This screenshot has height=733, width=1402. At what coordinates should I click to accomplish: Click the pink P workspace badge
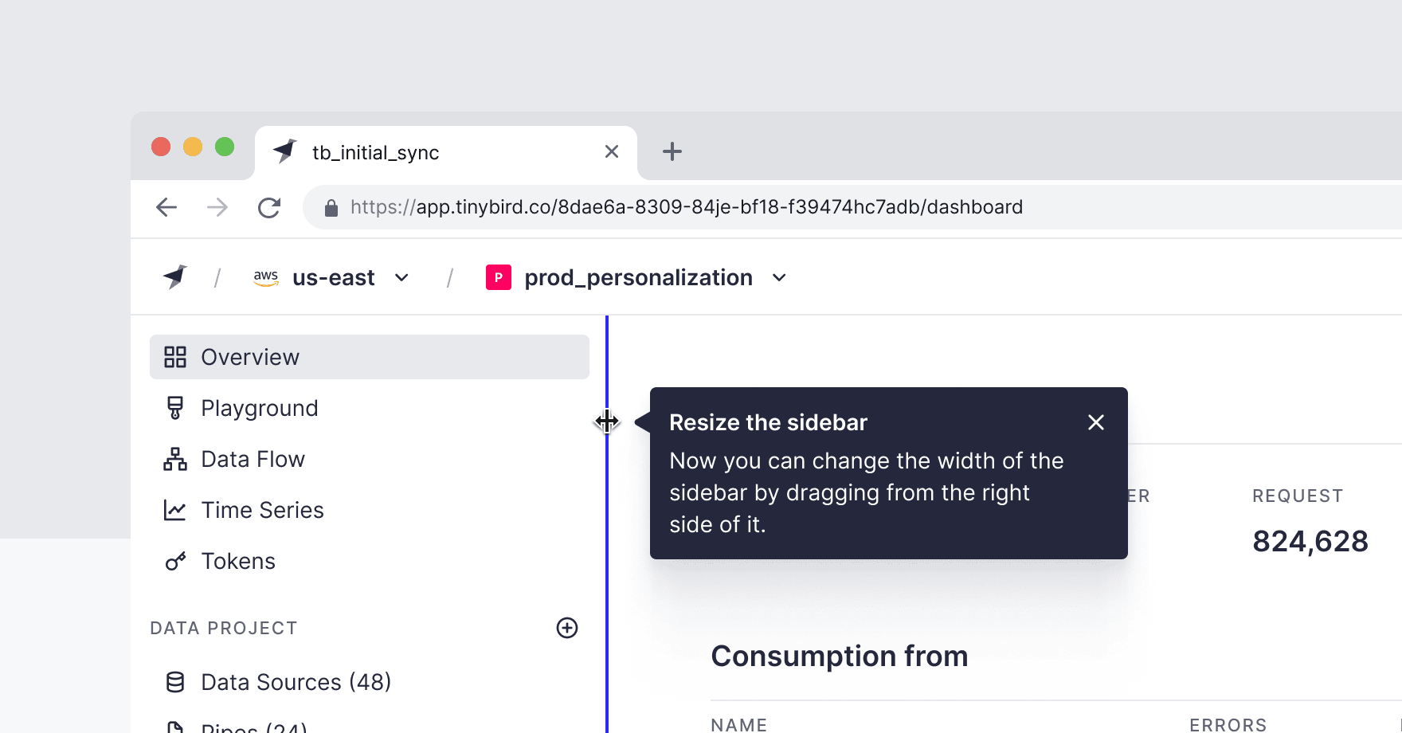click(x=498, y=277)
